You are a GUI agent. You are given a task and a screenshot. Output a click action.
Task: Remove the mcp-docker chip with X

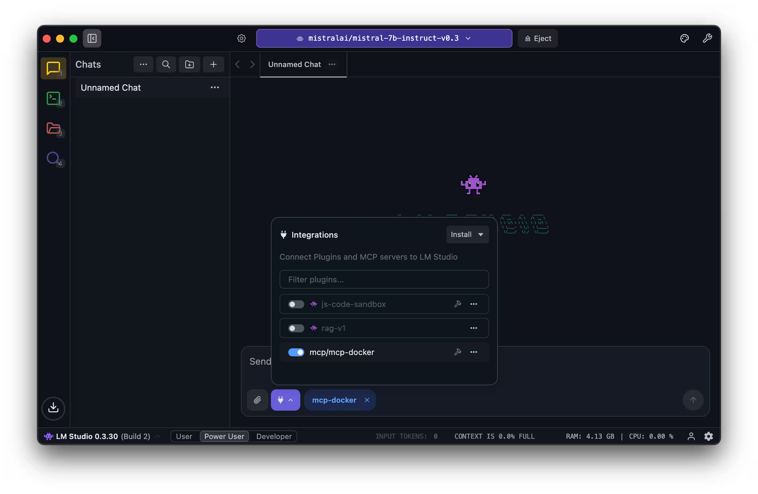click(367, 400)
